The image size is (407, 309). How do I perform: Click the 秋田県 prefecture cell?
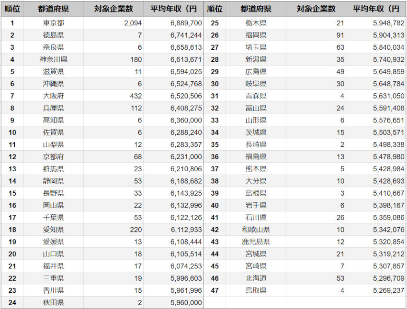(x=53, y=302)
